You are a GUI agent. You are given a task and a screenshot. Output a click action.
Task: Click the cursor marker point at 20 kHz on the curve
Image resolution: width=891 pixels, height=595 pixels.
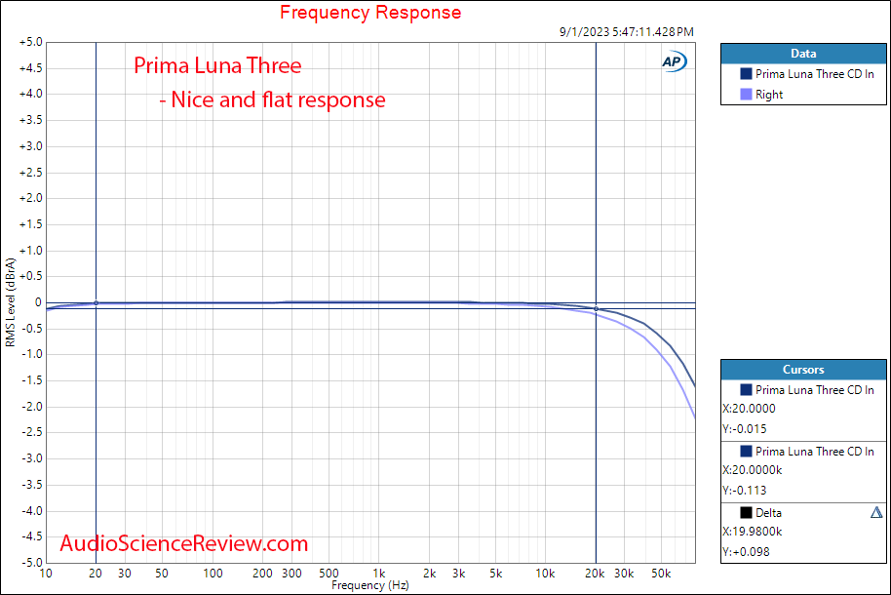click(x=596, y=309)
